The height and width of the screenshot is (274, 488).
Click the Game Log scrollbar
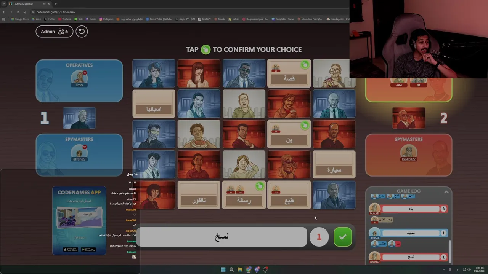[x=450, y=251]
